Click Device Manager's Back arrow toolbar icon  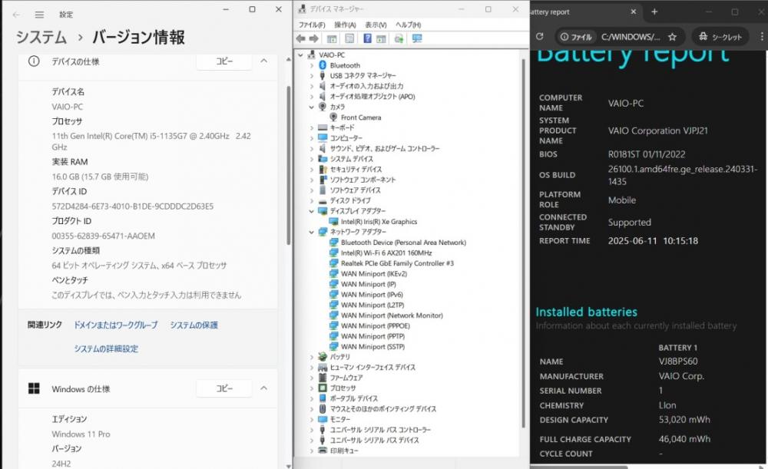click(x=301, y=38)
